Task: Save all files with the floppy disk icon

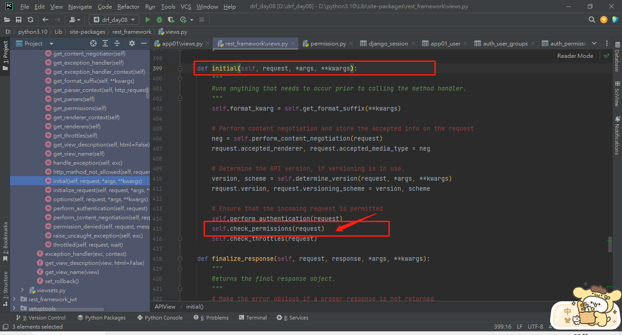Action: [19, 20]
